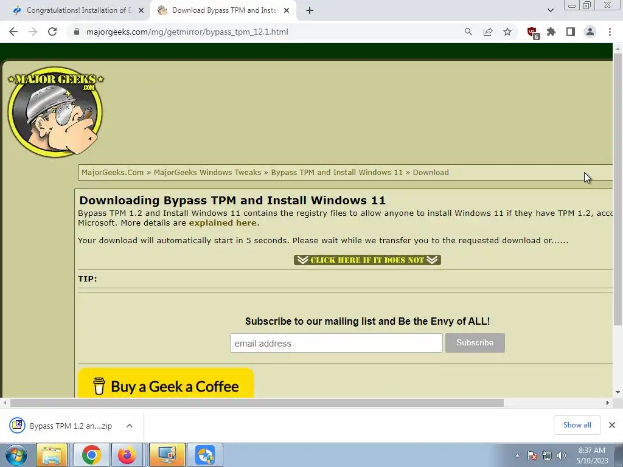Open the Windows Start menu

click(16, 455)
